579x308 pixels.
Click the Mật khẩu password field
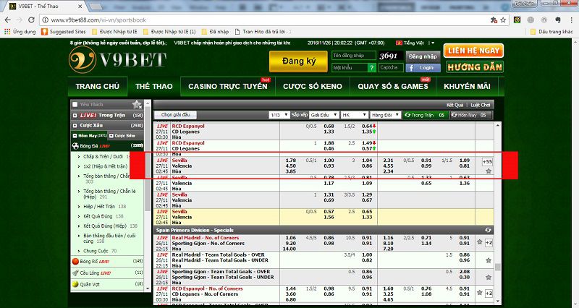350,67
